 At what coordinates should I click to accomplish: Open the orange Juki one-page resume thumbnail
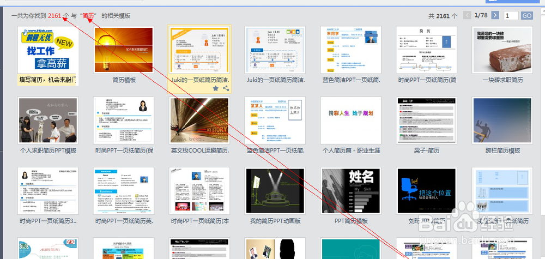pyautogui.click(x=199, y=50)
